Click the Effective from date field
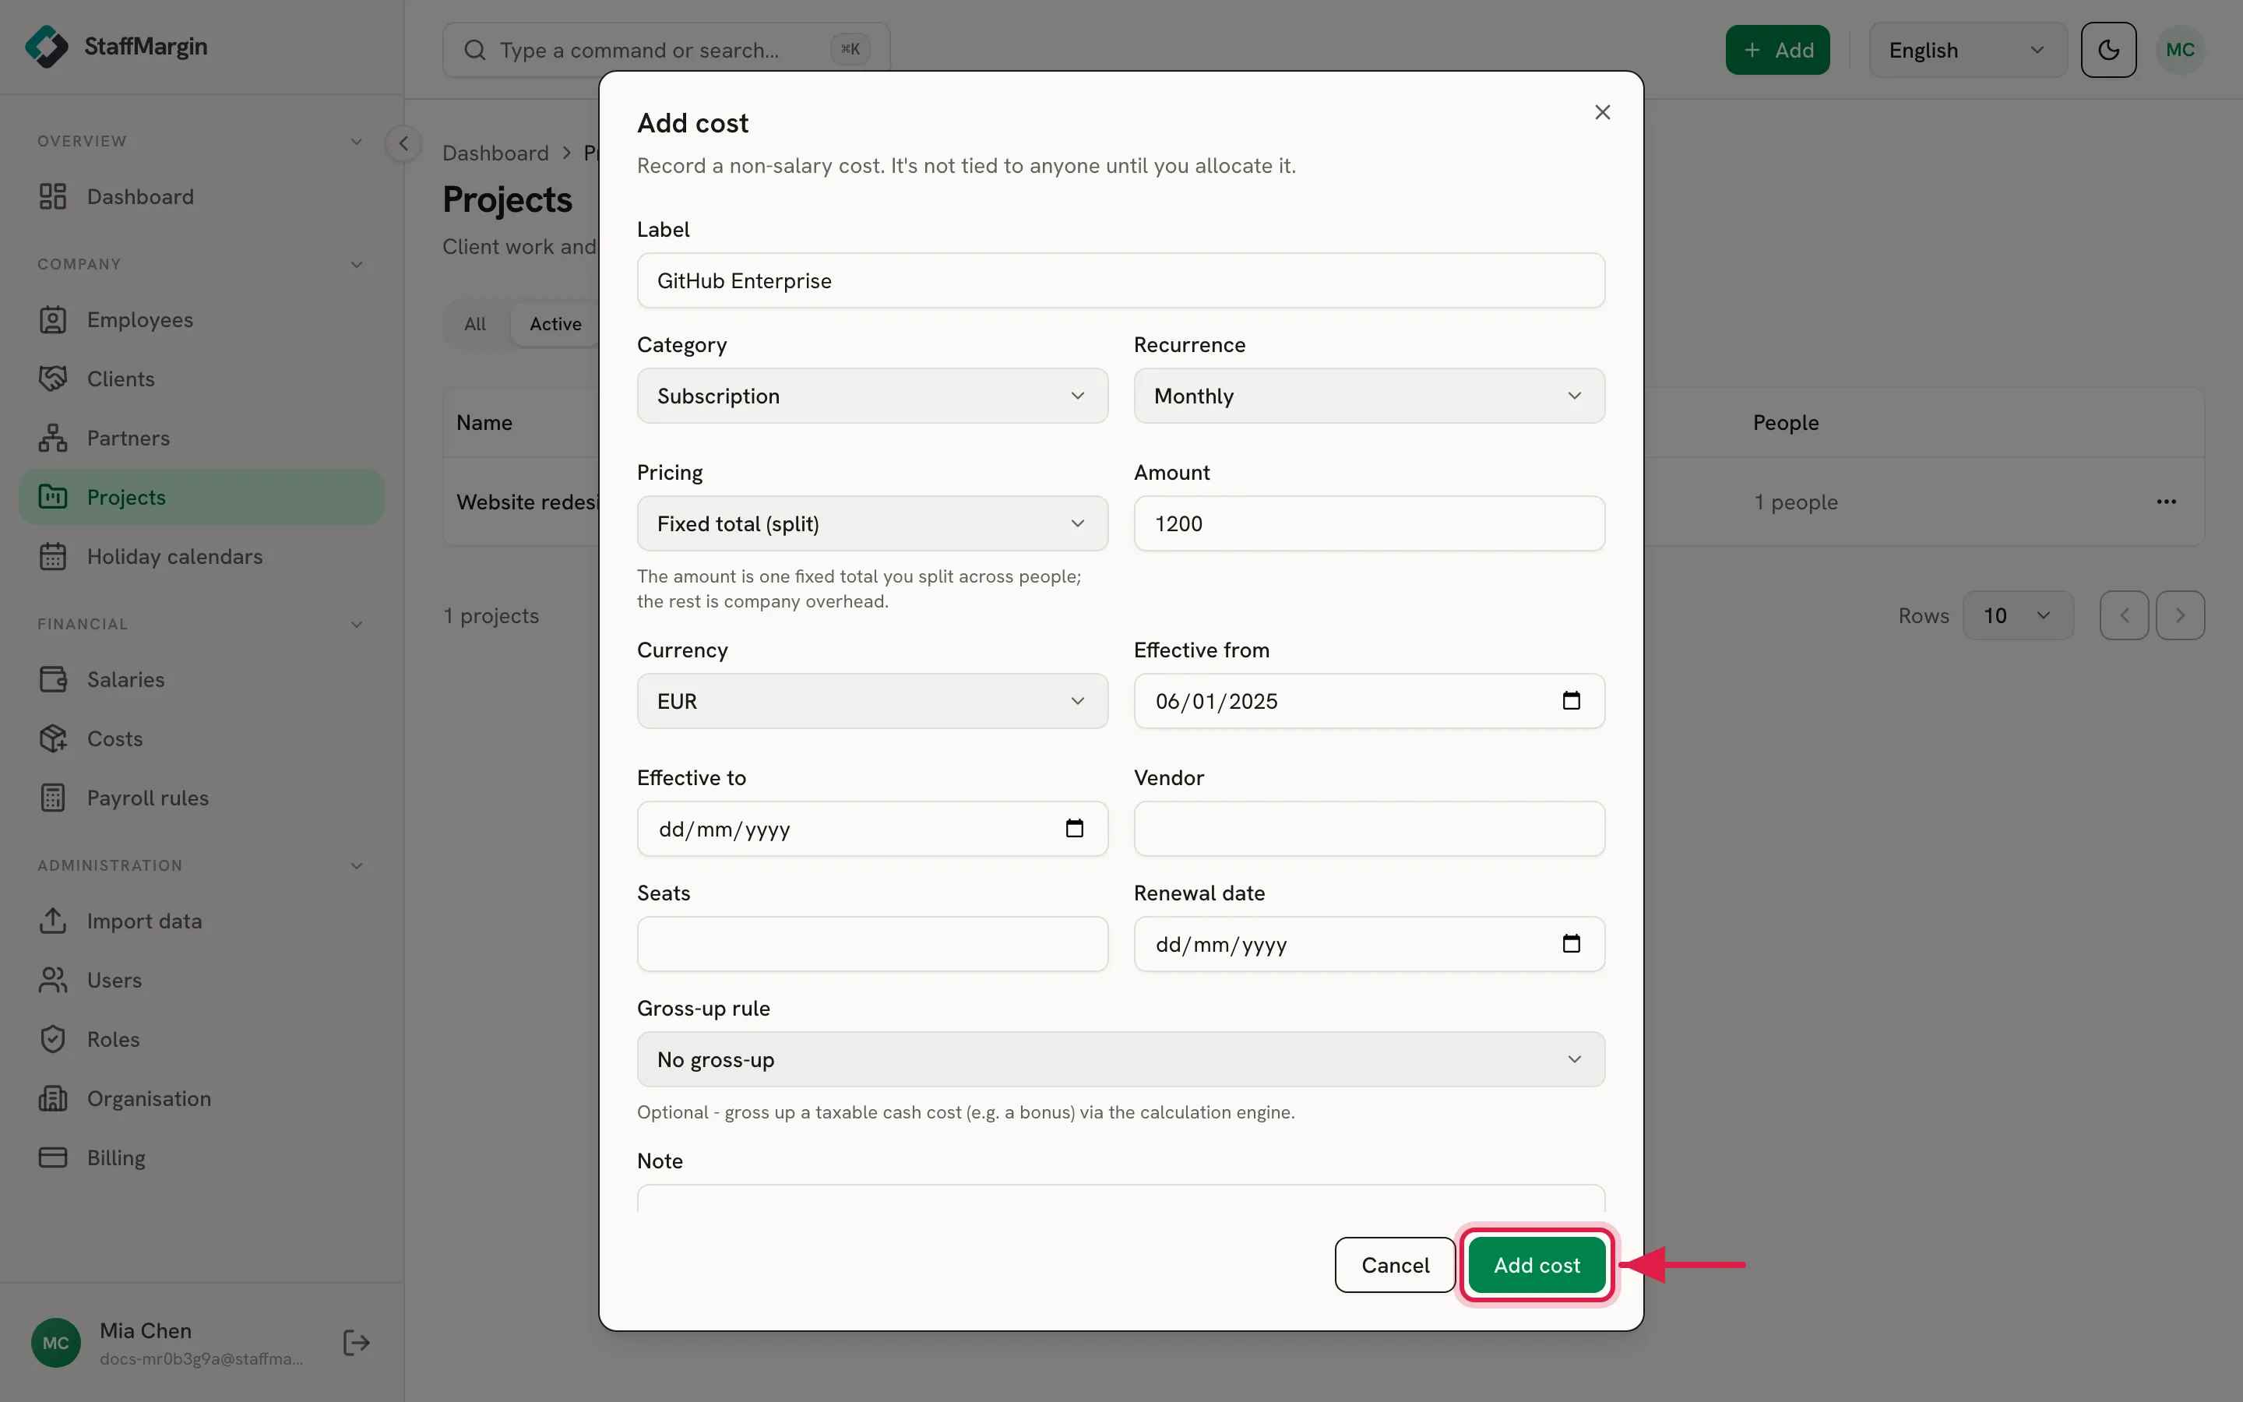 tap(1369, 701)
